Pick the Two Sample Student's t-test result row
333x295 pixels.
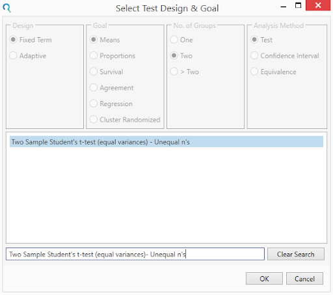click(166, 142)
